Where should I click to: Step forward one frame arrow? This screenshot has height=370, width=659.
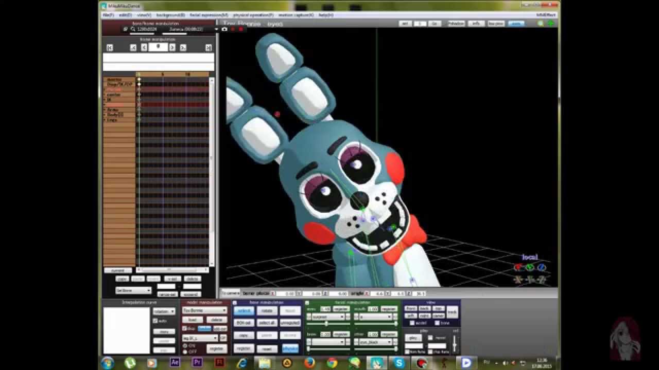coord(172,47)
